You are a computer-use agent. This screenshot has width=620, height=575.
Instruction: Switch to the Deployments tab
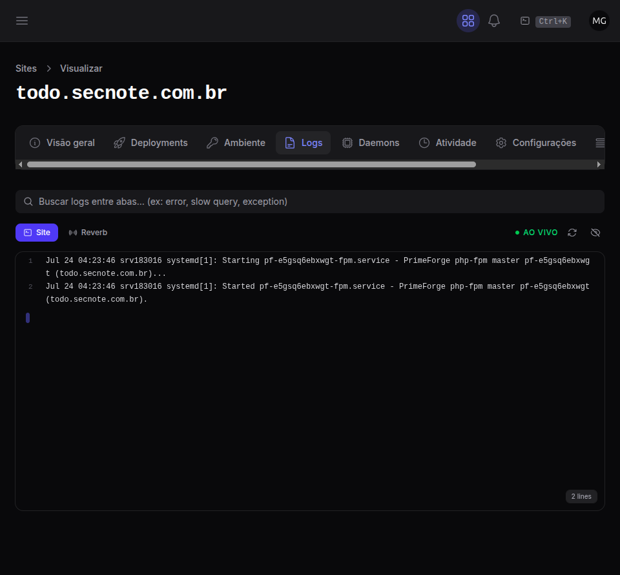point(150,143)
